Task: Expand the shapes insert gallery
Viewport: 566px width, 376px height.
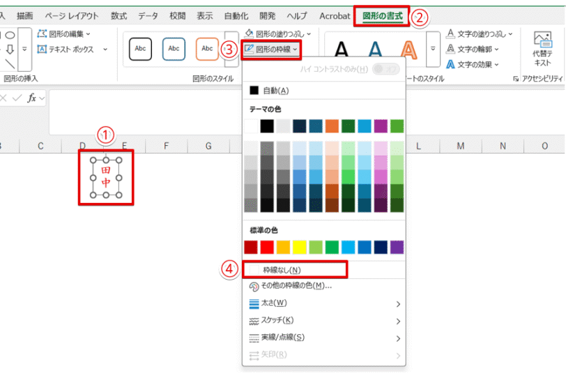Action: [x=24, y=49]
